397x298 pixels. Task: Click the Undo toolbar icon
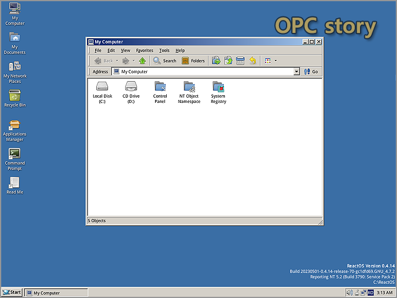[x=253, y=61]
